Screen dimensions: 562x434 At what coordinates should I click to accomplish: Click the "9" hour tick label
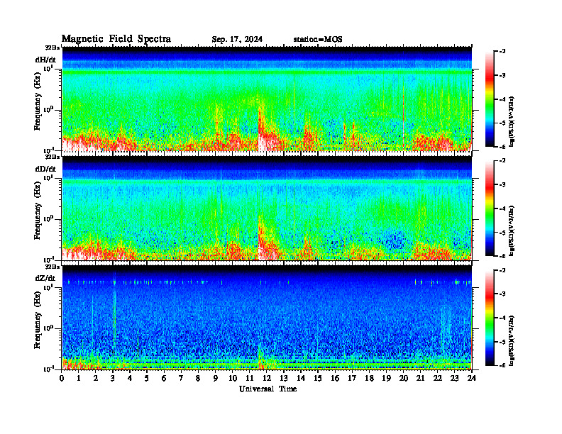coord(216,379)
